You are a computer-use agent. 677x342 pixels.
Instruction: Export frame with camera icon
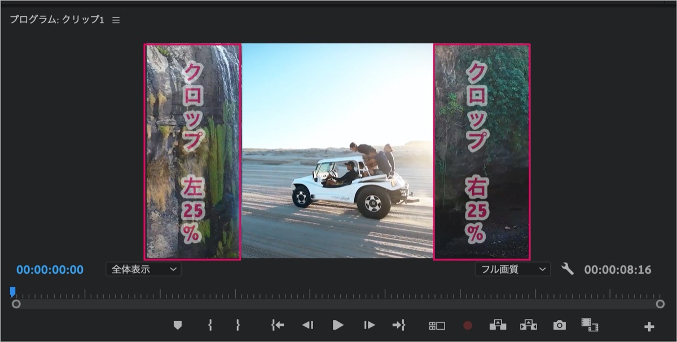coord(560,325)
